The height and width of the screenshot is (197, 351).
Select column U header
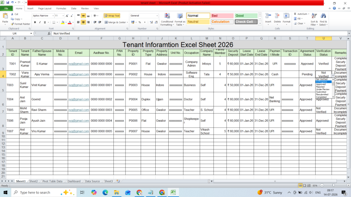pyautogui.click(x=324, y=38)
